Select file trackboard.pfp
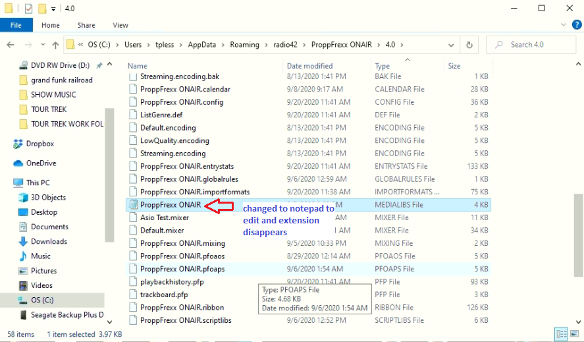Viewport: 584px width, 342px height. tap(164, 295)
